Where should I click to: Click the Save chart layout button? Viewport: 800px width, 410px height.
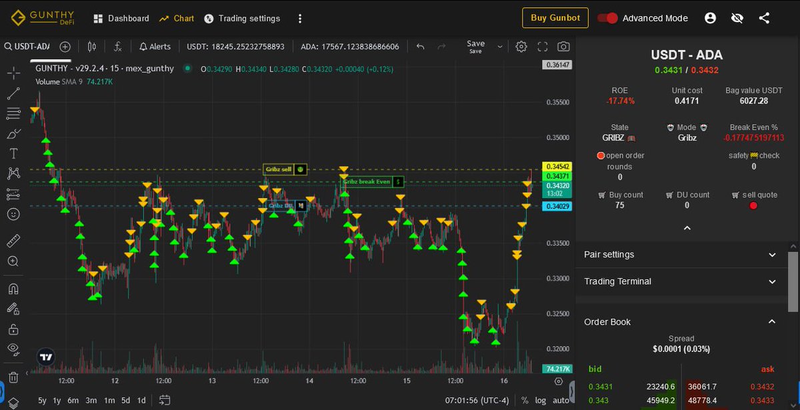475,47
